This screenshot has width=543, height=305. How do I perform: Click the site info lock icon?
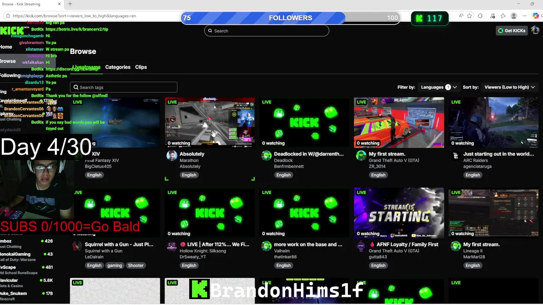point(8,16)
